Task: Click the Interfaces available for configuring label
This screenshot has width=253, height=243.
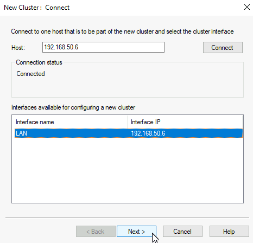Action: [x=73, y=107]
